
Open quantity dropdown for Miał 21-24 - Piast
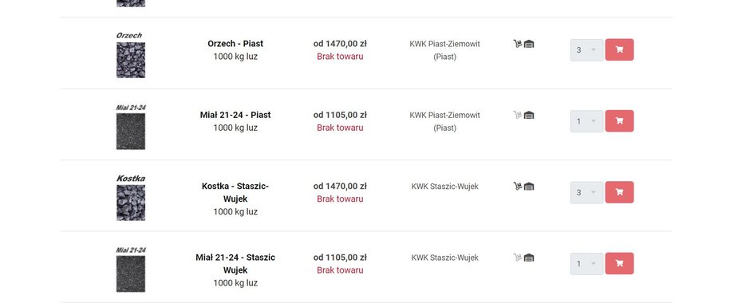586,121
